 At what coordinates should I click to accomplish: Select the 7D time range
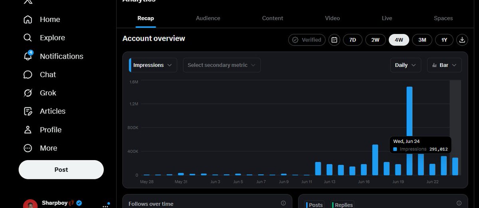click(352, 40)
